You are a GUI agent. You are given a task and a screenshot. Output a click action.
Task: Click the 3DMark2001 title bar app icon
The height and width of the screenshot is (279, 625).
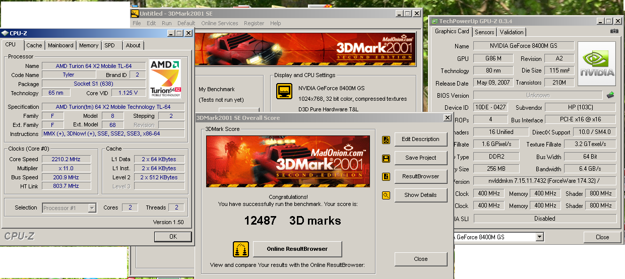click(134, 14)
